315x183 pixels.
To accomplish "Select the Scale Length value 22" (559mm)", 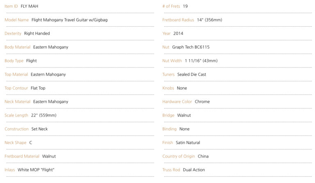I will (43, 115).
